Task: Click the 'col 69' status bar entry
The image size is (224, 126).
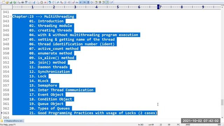Action: coord(151,125)
